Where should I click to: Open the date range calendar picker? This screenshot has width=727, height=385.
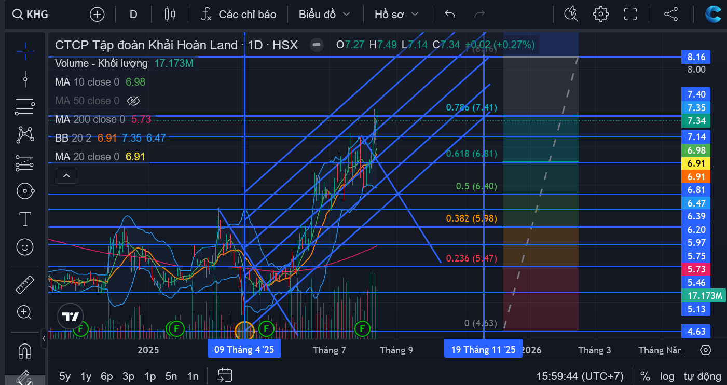point(225,375)
